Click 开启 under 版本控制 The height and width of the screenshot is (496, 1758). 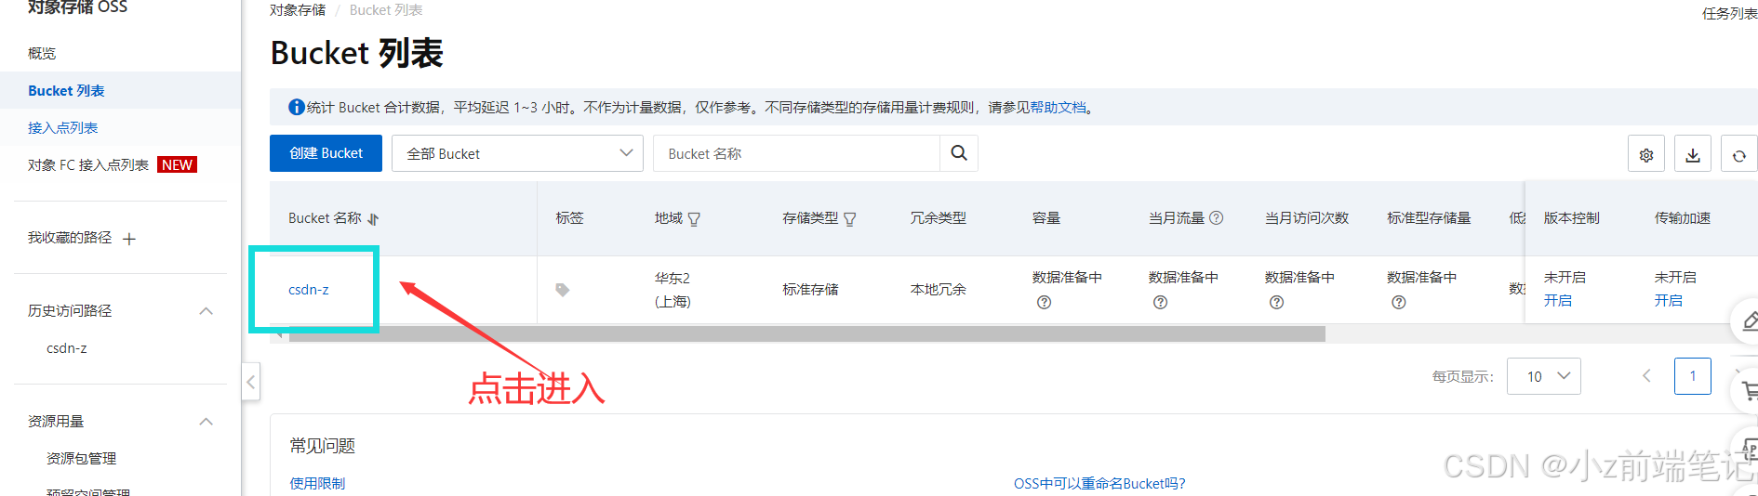point(1558,300)
